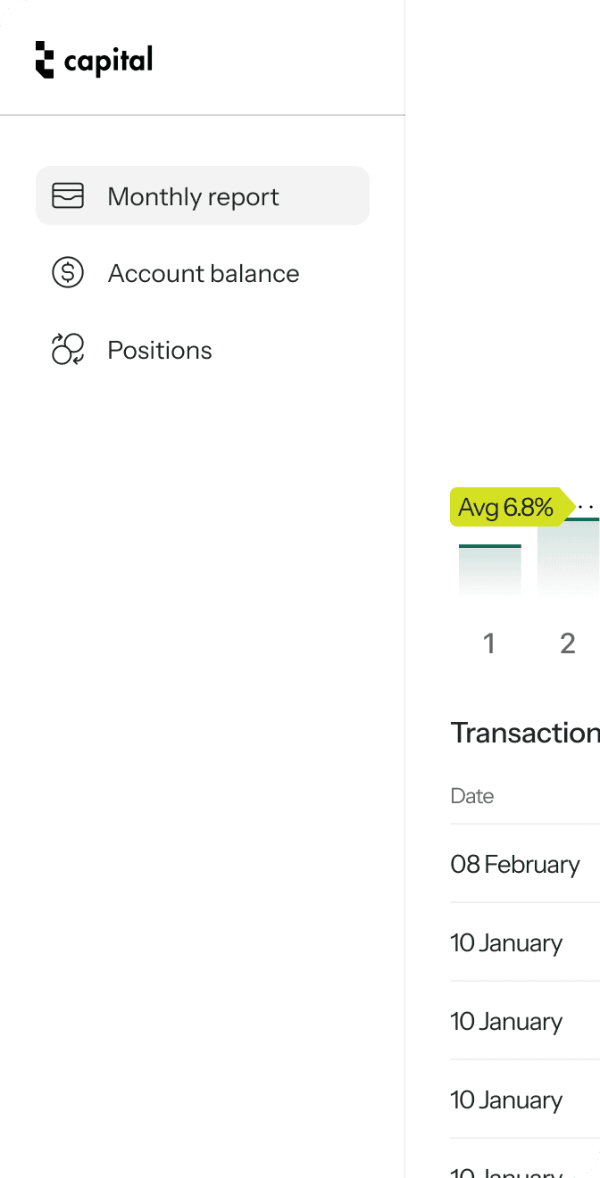Click the partially visible bottom transaction row
The height and width of the screenshot is (1178, 600).
(506, 1169)
